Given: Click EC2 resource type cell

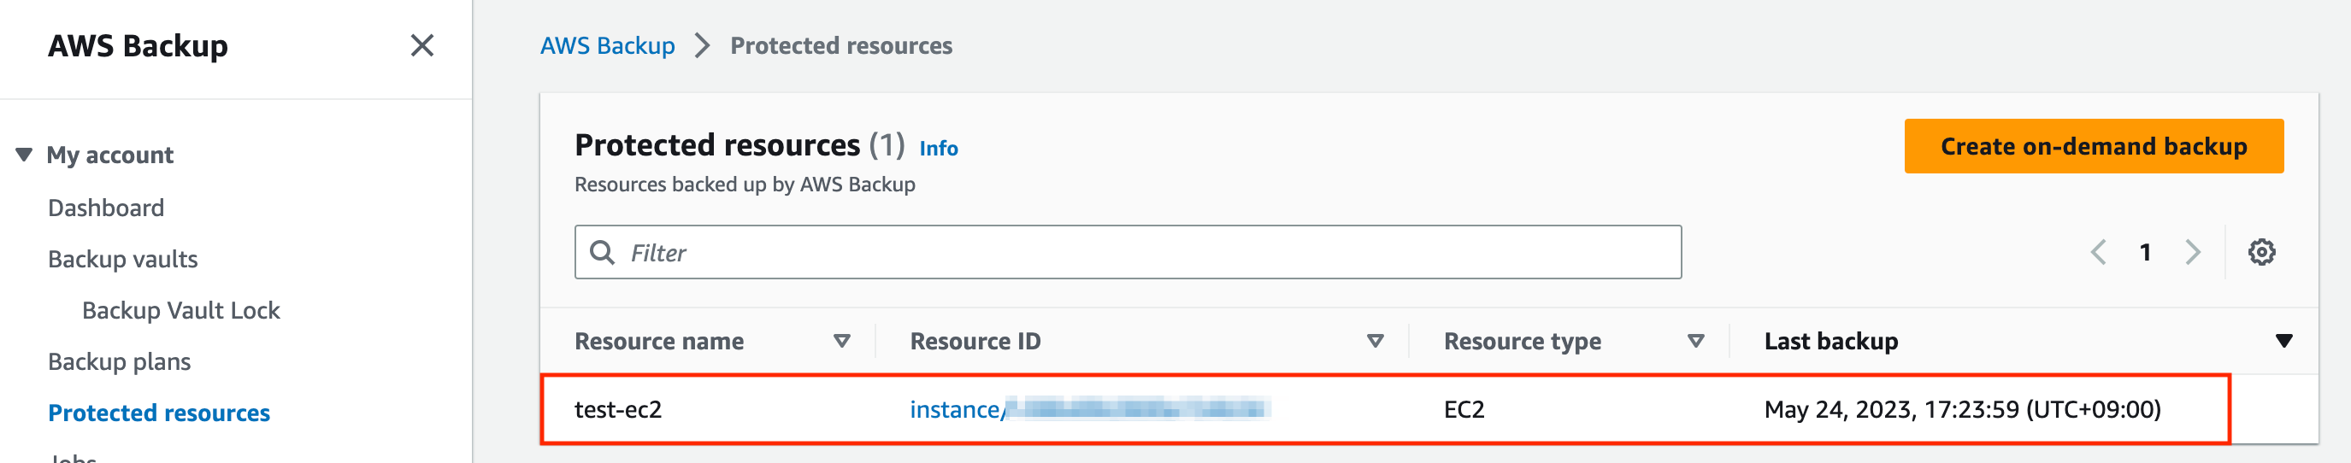Looking at the screenshot, I should tap(1464, 409).
